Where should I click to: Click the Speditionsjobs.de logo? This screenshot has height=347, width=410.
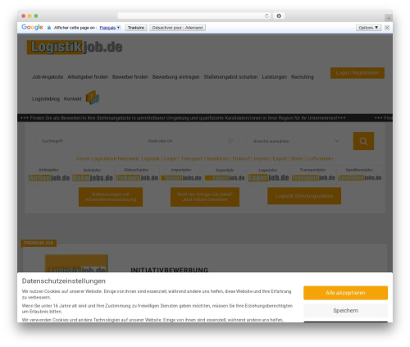point(359,178)
